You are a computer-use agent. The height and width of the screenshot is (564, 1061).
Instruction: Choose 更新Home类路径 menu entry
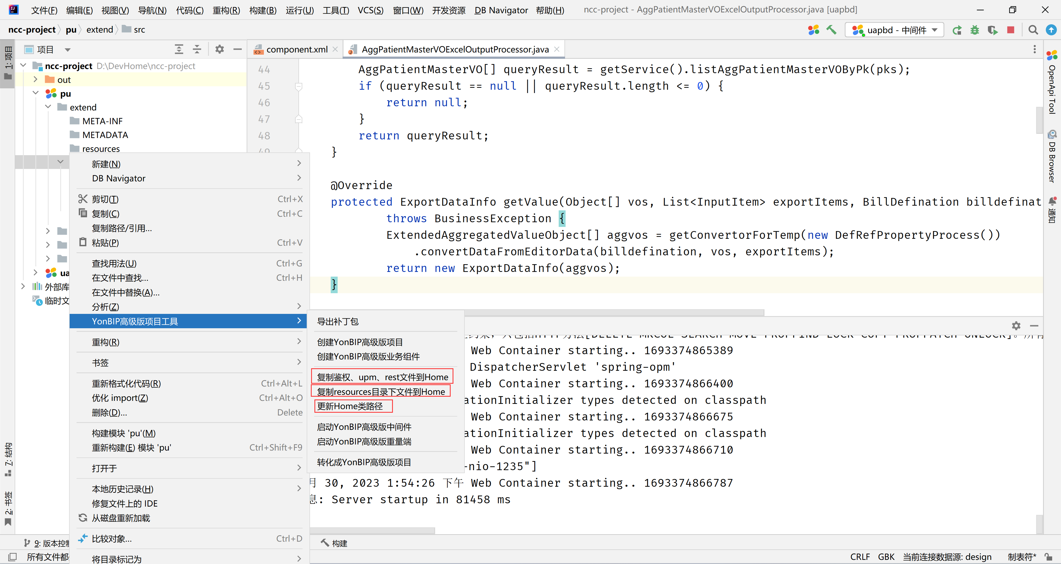click(350, 406)
